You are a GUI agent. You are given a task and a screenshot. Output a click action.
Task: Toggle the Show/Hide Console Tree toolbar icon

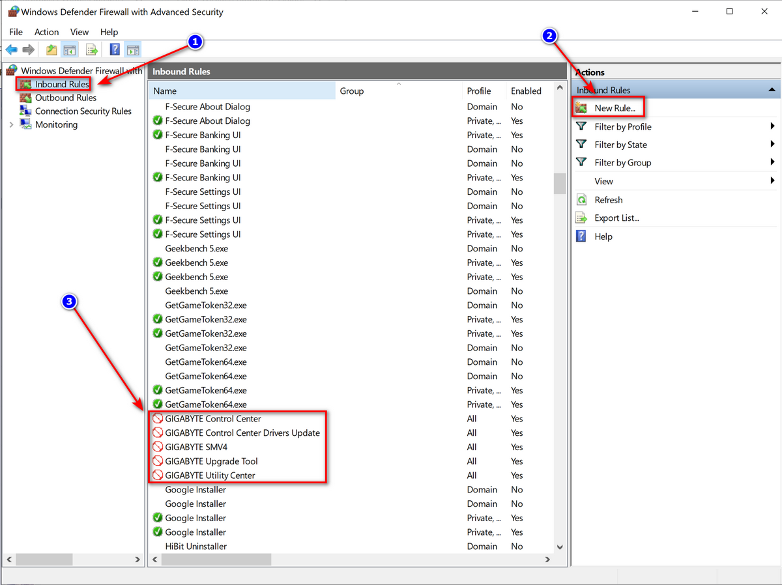(69, 50)
